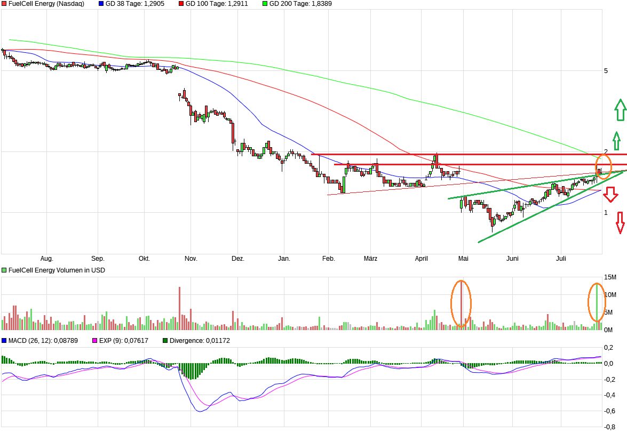This screenshot has width=627, height=433.
Task: Click the green GD 200 Tage legend swatch
Action: tap(265, 4)
